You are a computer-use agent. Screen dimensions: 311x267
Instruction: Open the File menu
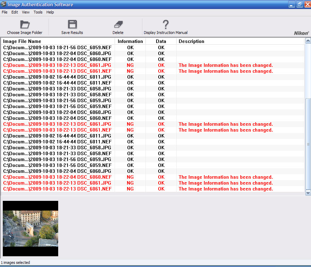[x=5, y=12]
